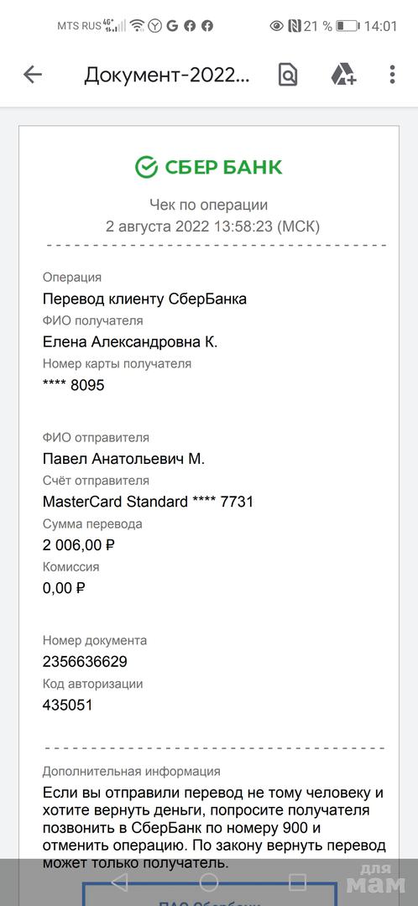The height and width of the screenshot is (906, 418).
Task: Tap the Android back navigation triangle
Action: pos(120,882)
